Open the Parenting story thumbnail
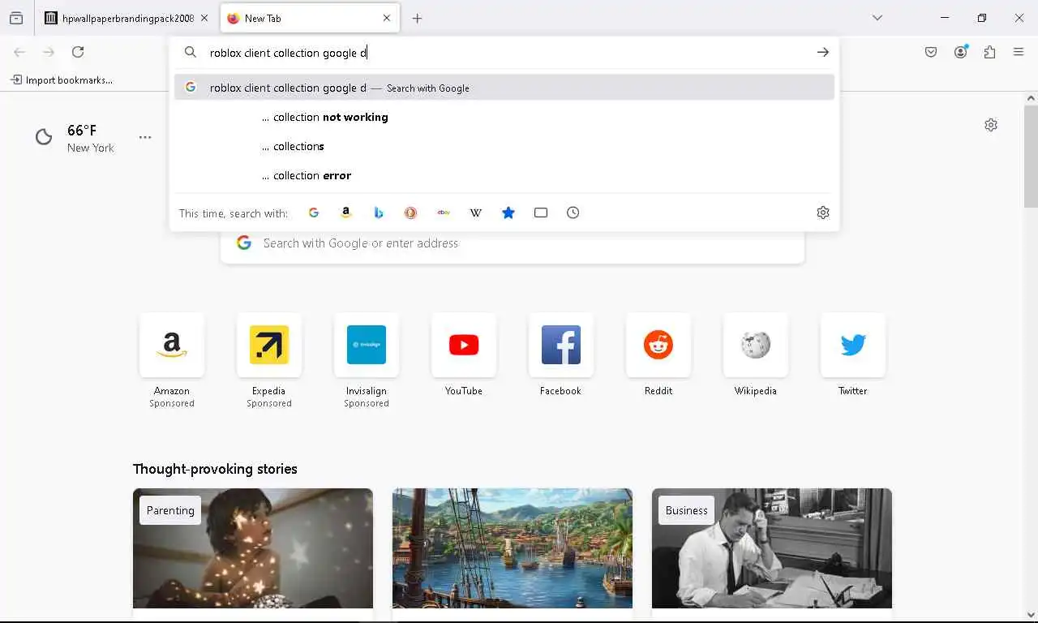The image size is (1038, 623). pyautogui.click(x=253, y=548)
